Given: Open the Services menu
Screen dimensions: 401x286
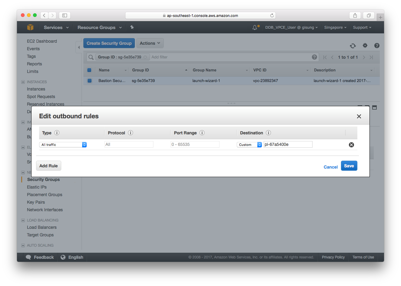Looking at the screenshot, I should 54,27.
